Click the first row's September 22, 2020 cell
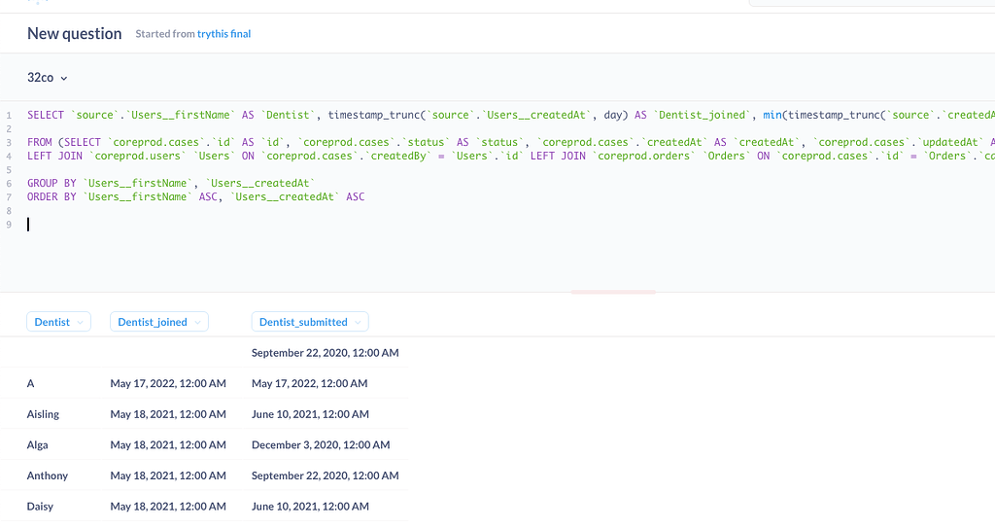995x528 pixels. point(325,353)
